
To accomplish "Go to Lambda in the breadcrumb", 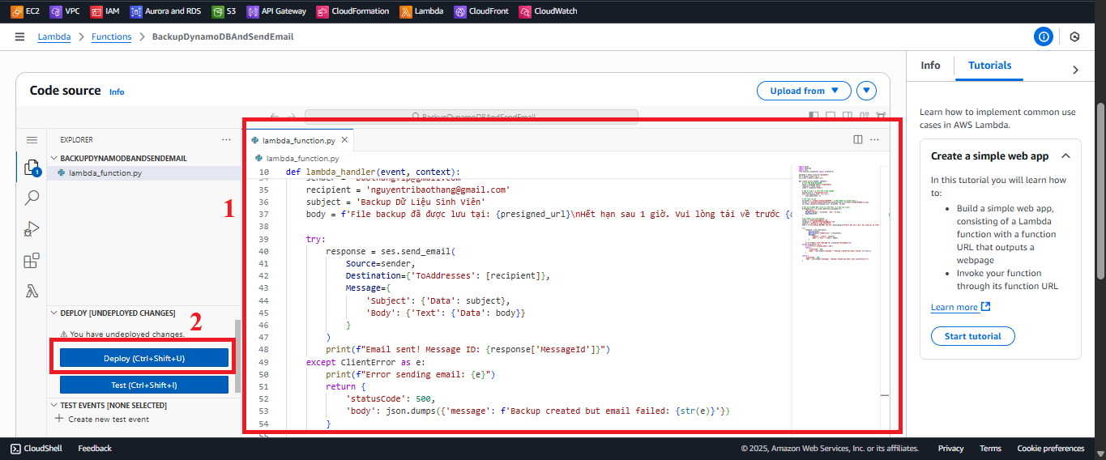I will (x=54, y=36).
